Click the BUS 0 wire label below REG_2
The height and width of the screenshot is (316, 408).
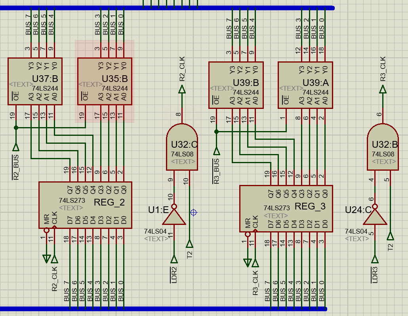[x=120, y=291]
